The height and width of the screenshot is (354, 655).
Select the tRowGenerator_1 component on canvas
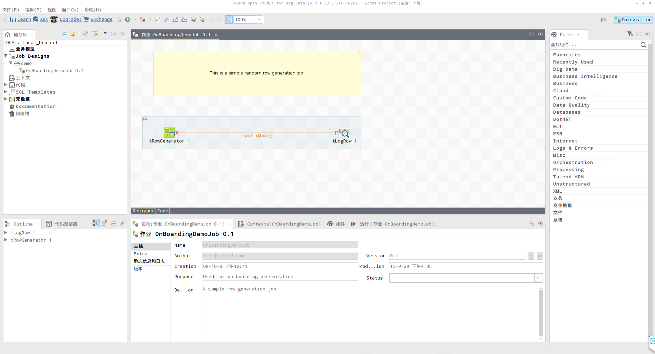click(x=170, y=133)
